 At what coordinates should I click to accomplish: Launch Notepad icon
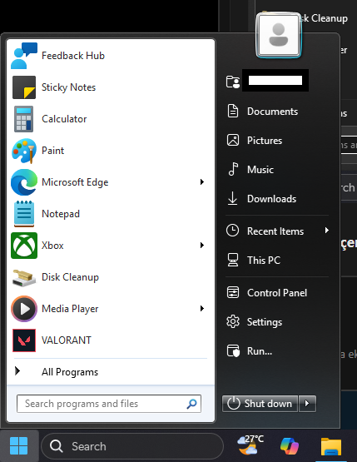click(24, 214)
